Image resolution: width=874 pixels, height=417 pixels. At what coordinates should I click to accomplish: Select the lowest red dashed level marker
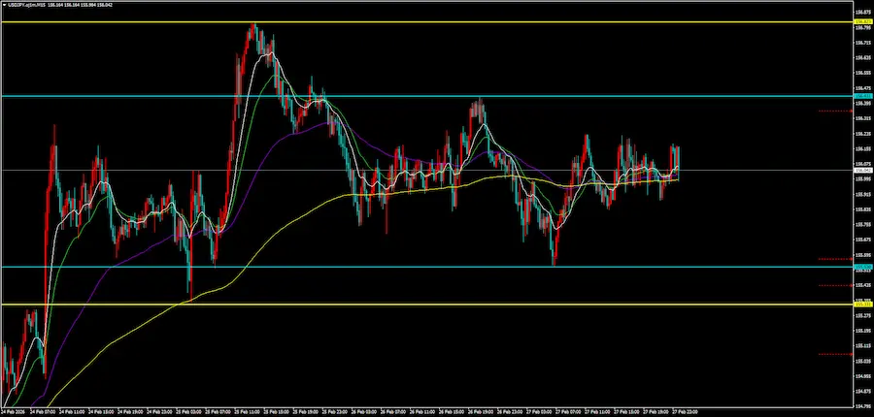coord(834,354)
